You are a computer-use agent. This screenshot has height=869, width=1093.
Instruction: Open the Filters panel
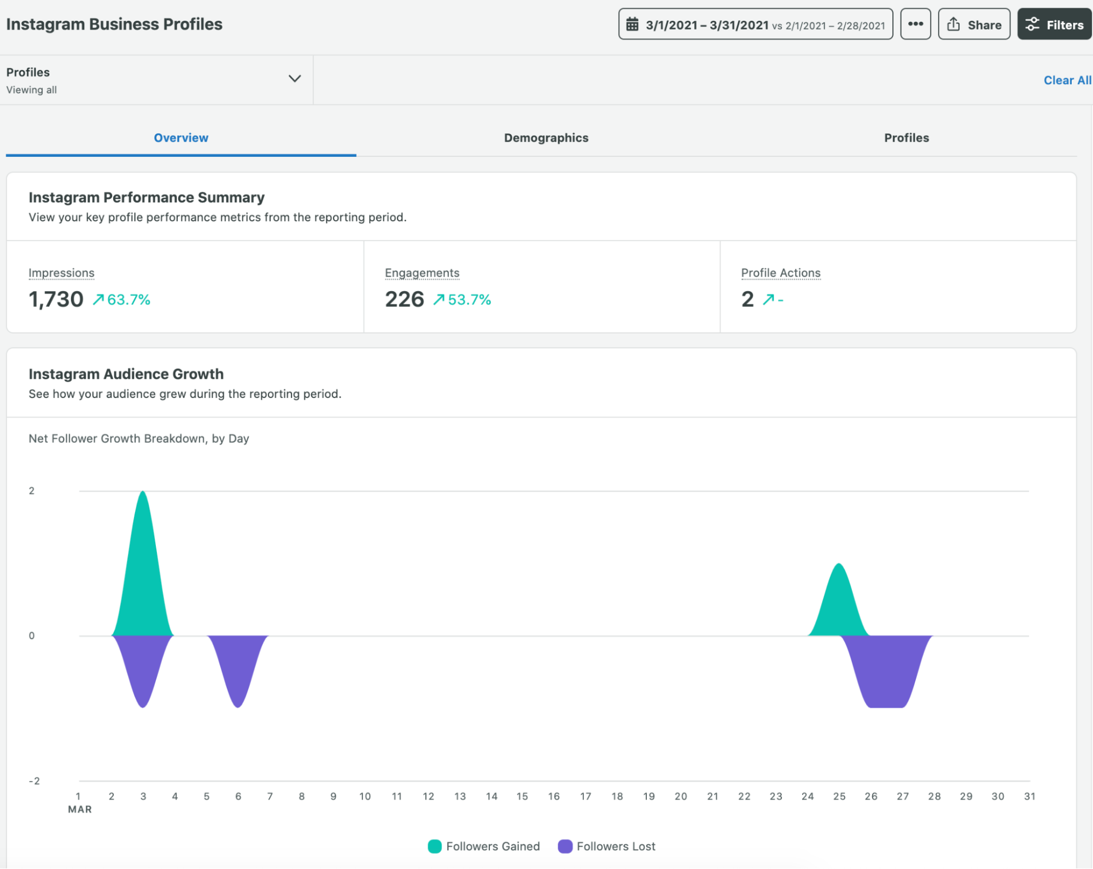(1054, 24)
